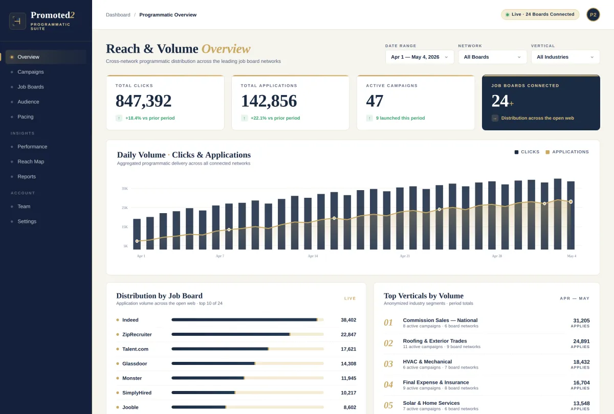Viewport: 614px width, 414px height.
Task: Toggle the Clicks legend series
Action: (527, 152)
